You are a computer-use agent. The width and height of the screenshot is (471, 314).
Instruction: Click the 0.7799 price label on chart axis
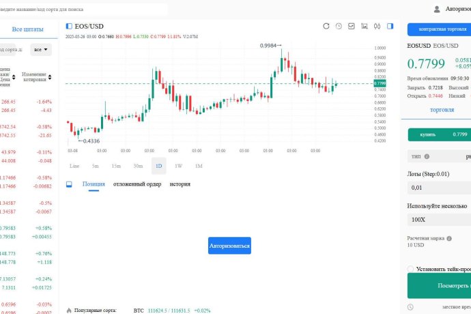pos(380,83)
